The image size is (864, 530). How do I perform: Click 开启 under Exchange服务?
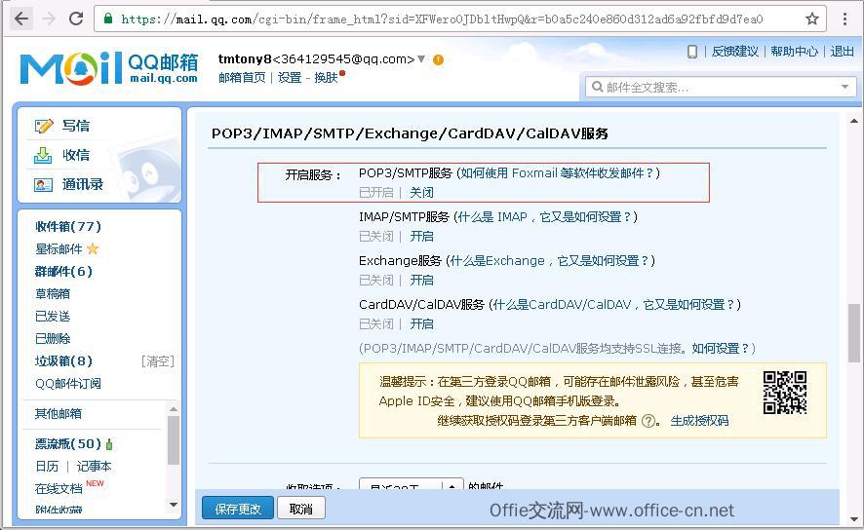421,281
